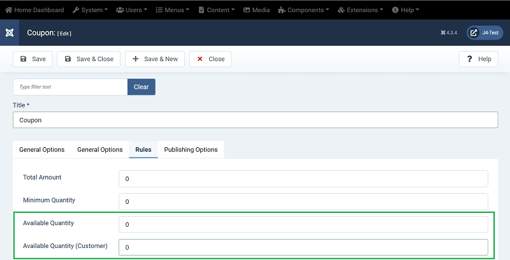Click the Save & Close button
510x260 pixels.
tap(88, 59)
